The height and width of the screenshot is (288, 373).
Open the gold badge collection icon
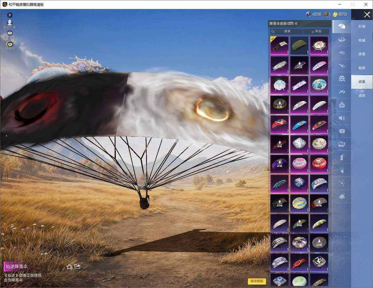10,45
